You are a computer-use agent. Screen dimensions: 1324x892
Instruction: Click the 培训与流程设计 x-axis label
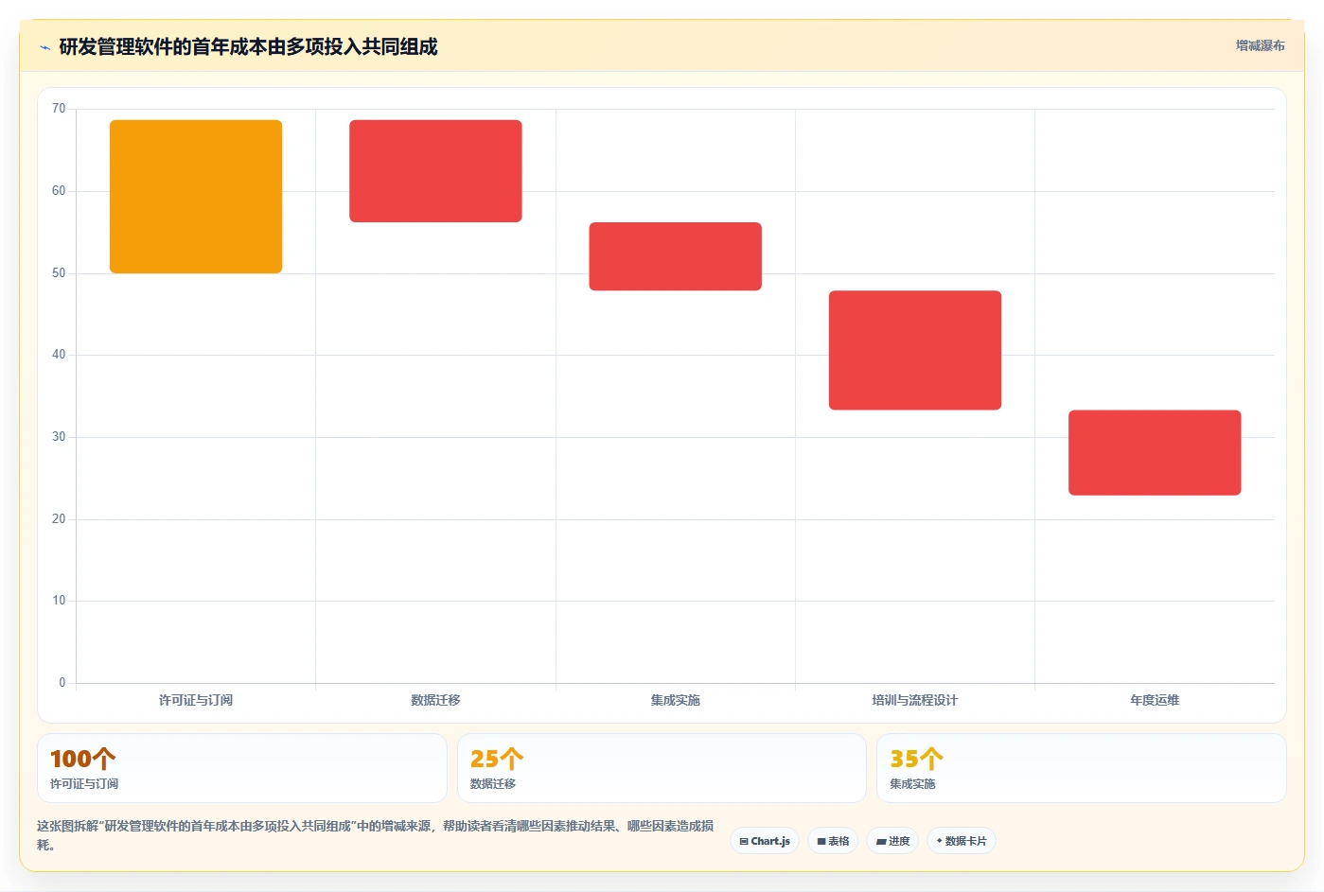(x=915, y=700)
